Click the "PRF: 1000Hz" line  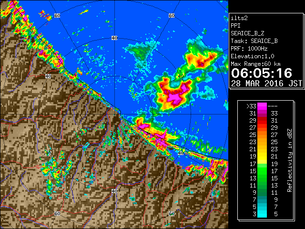click(249, 49)
